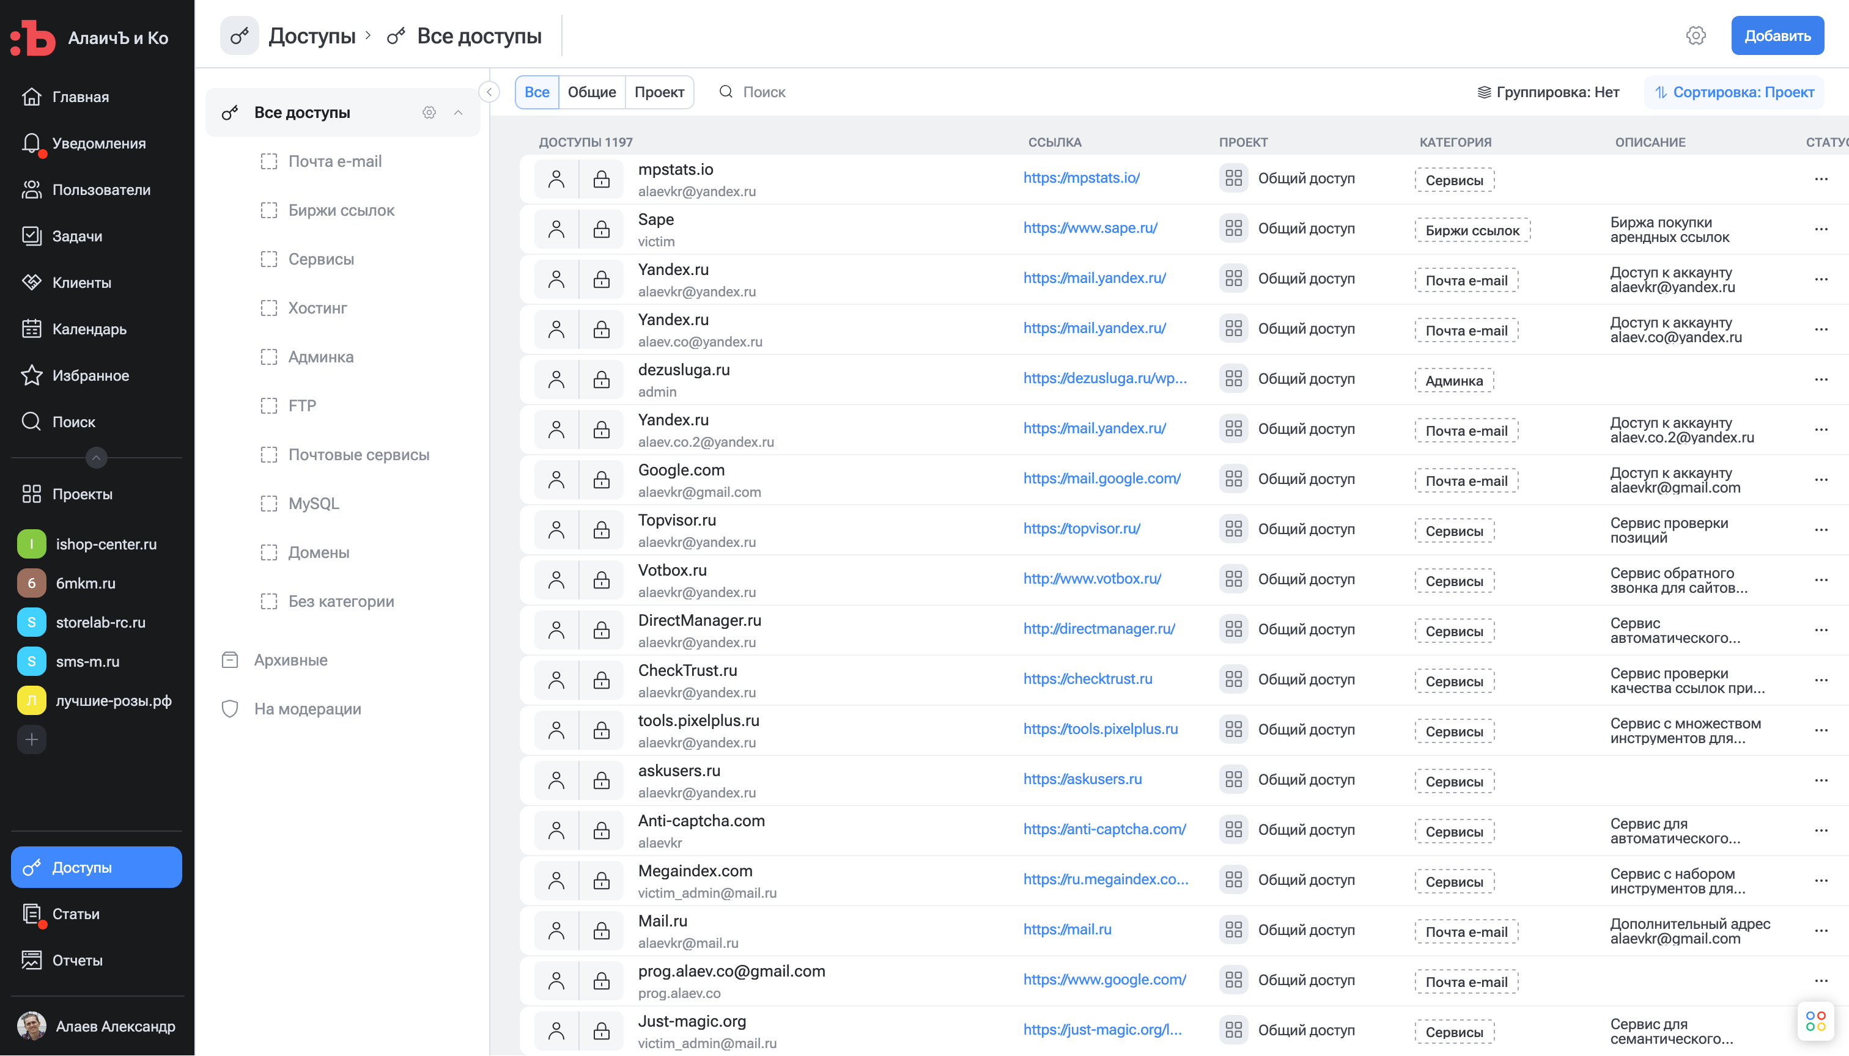Open the Calendar section in sidebar
Viewport: 1849px width, 1056px height.
(89, 329)
